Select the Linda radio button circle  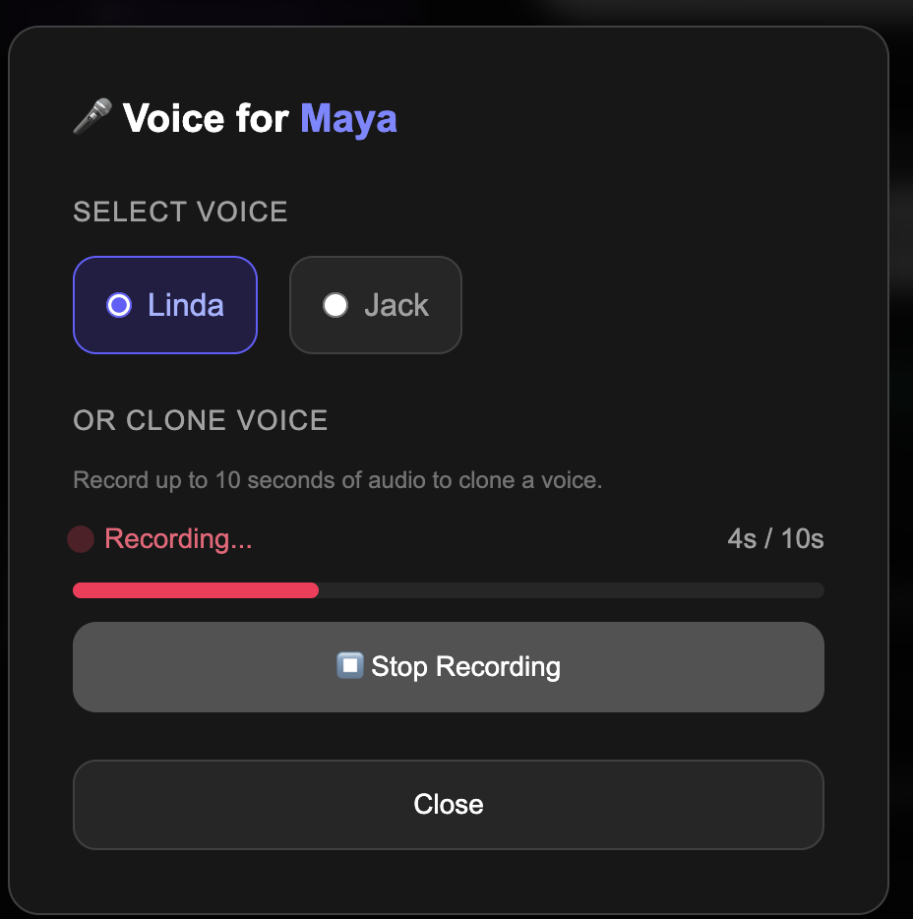(119, 305)
